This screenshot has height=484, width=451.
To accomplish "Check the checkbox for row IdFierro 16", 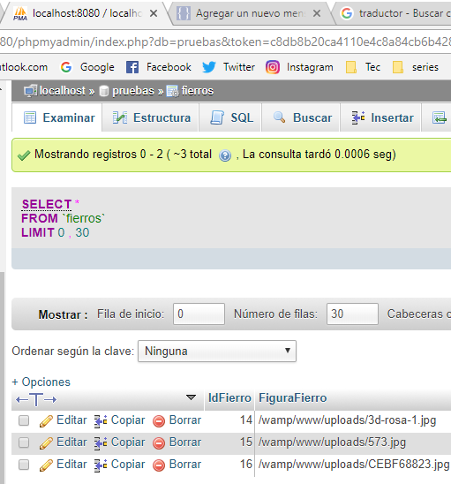I will coord(24,465).
